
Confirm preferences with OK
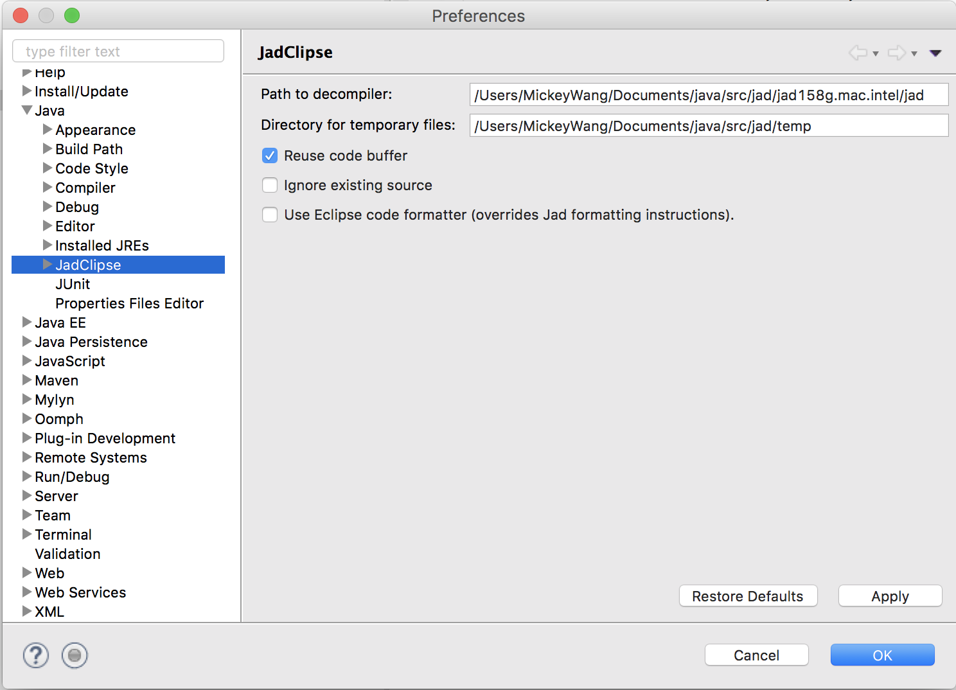882,655
